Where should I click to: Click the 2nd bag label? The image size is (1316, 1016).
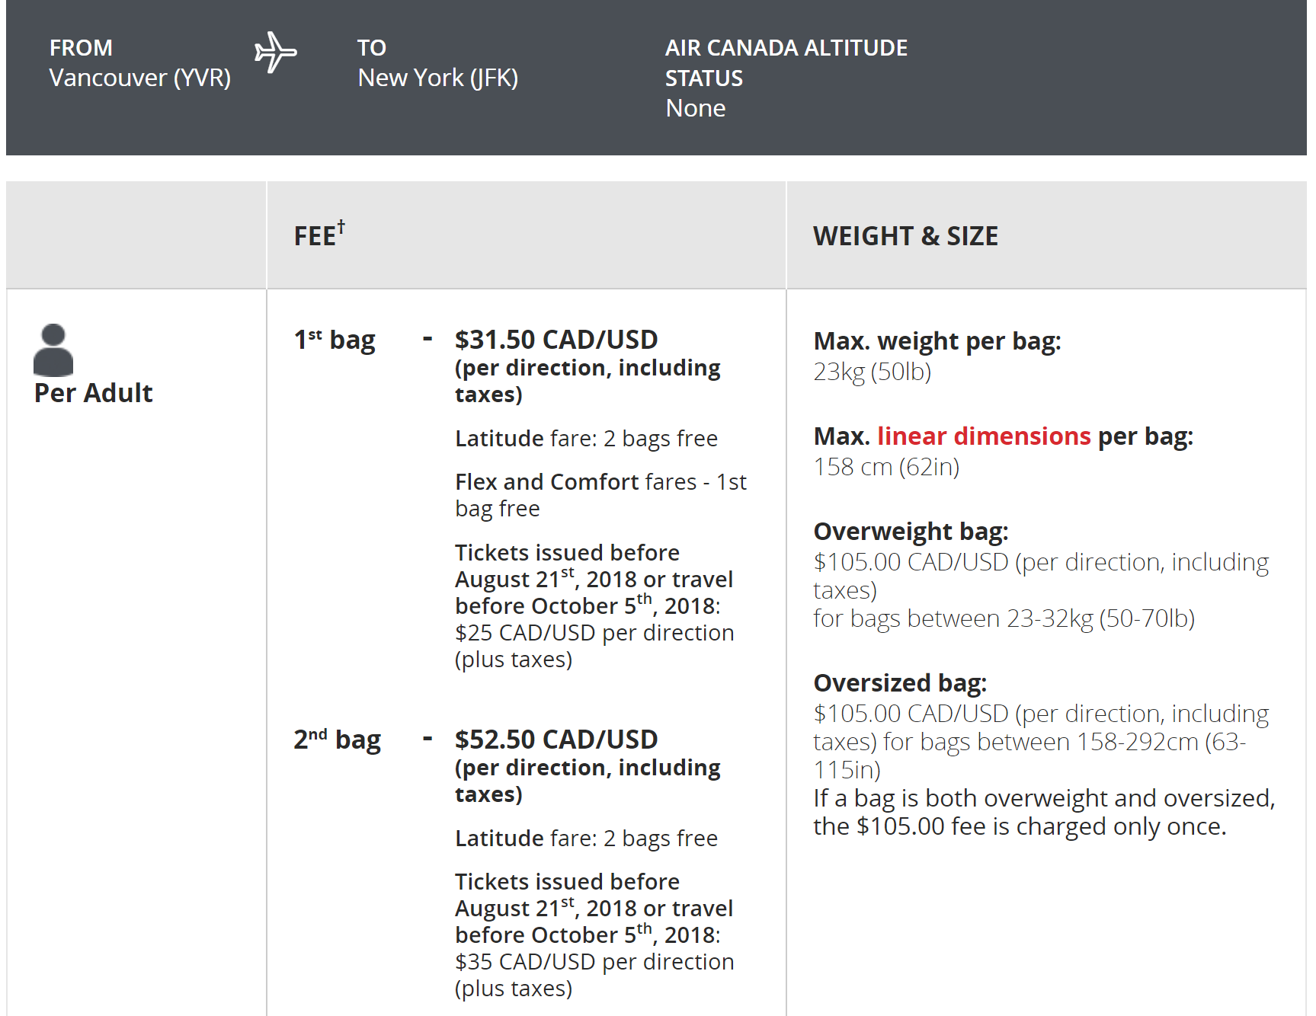[337, 740]
